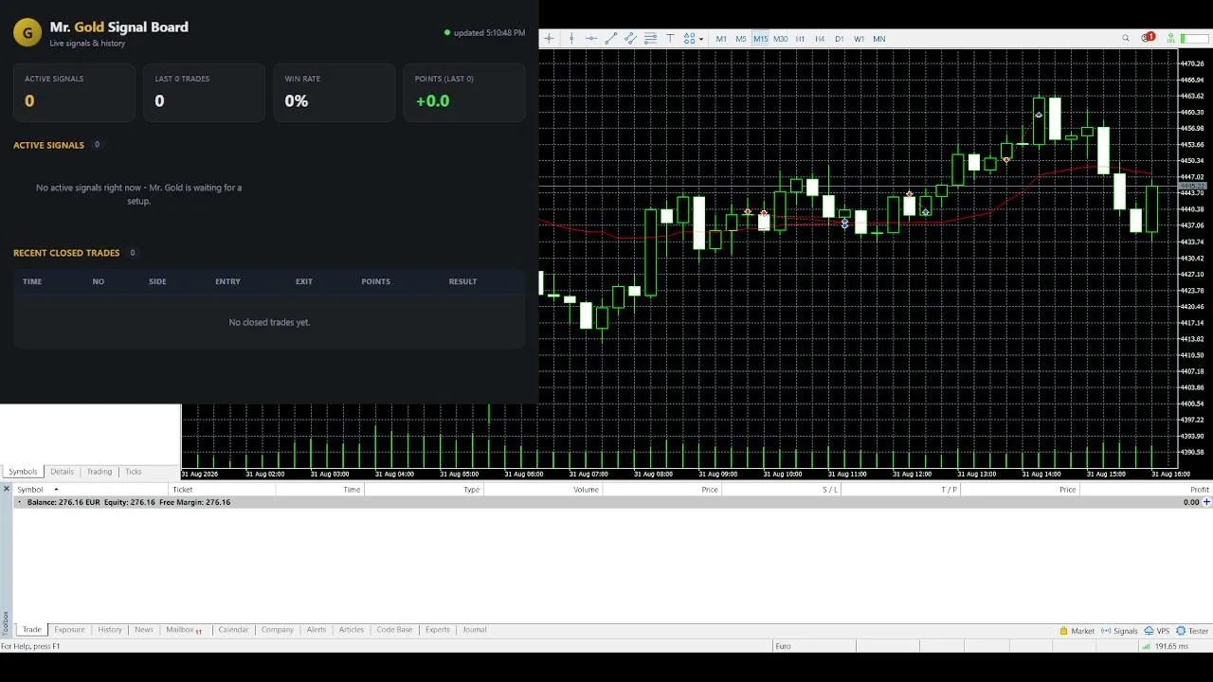Open the Experts tab
The width and height of the screenshot is (1213, 682).
click(438, 630)
